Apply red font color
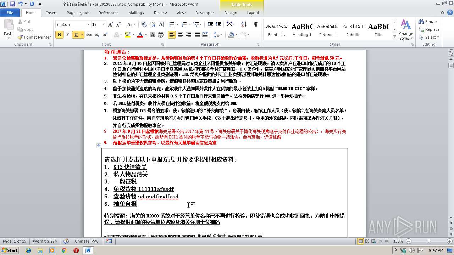Viewport: 454px width, 255px height. 140,35
